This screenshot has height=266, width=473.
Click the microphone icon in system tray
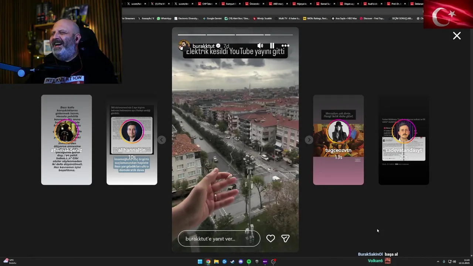click(x=444, y=262)
